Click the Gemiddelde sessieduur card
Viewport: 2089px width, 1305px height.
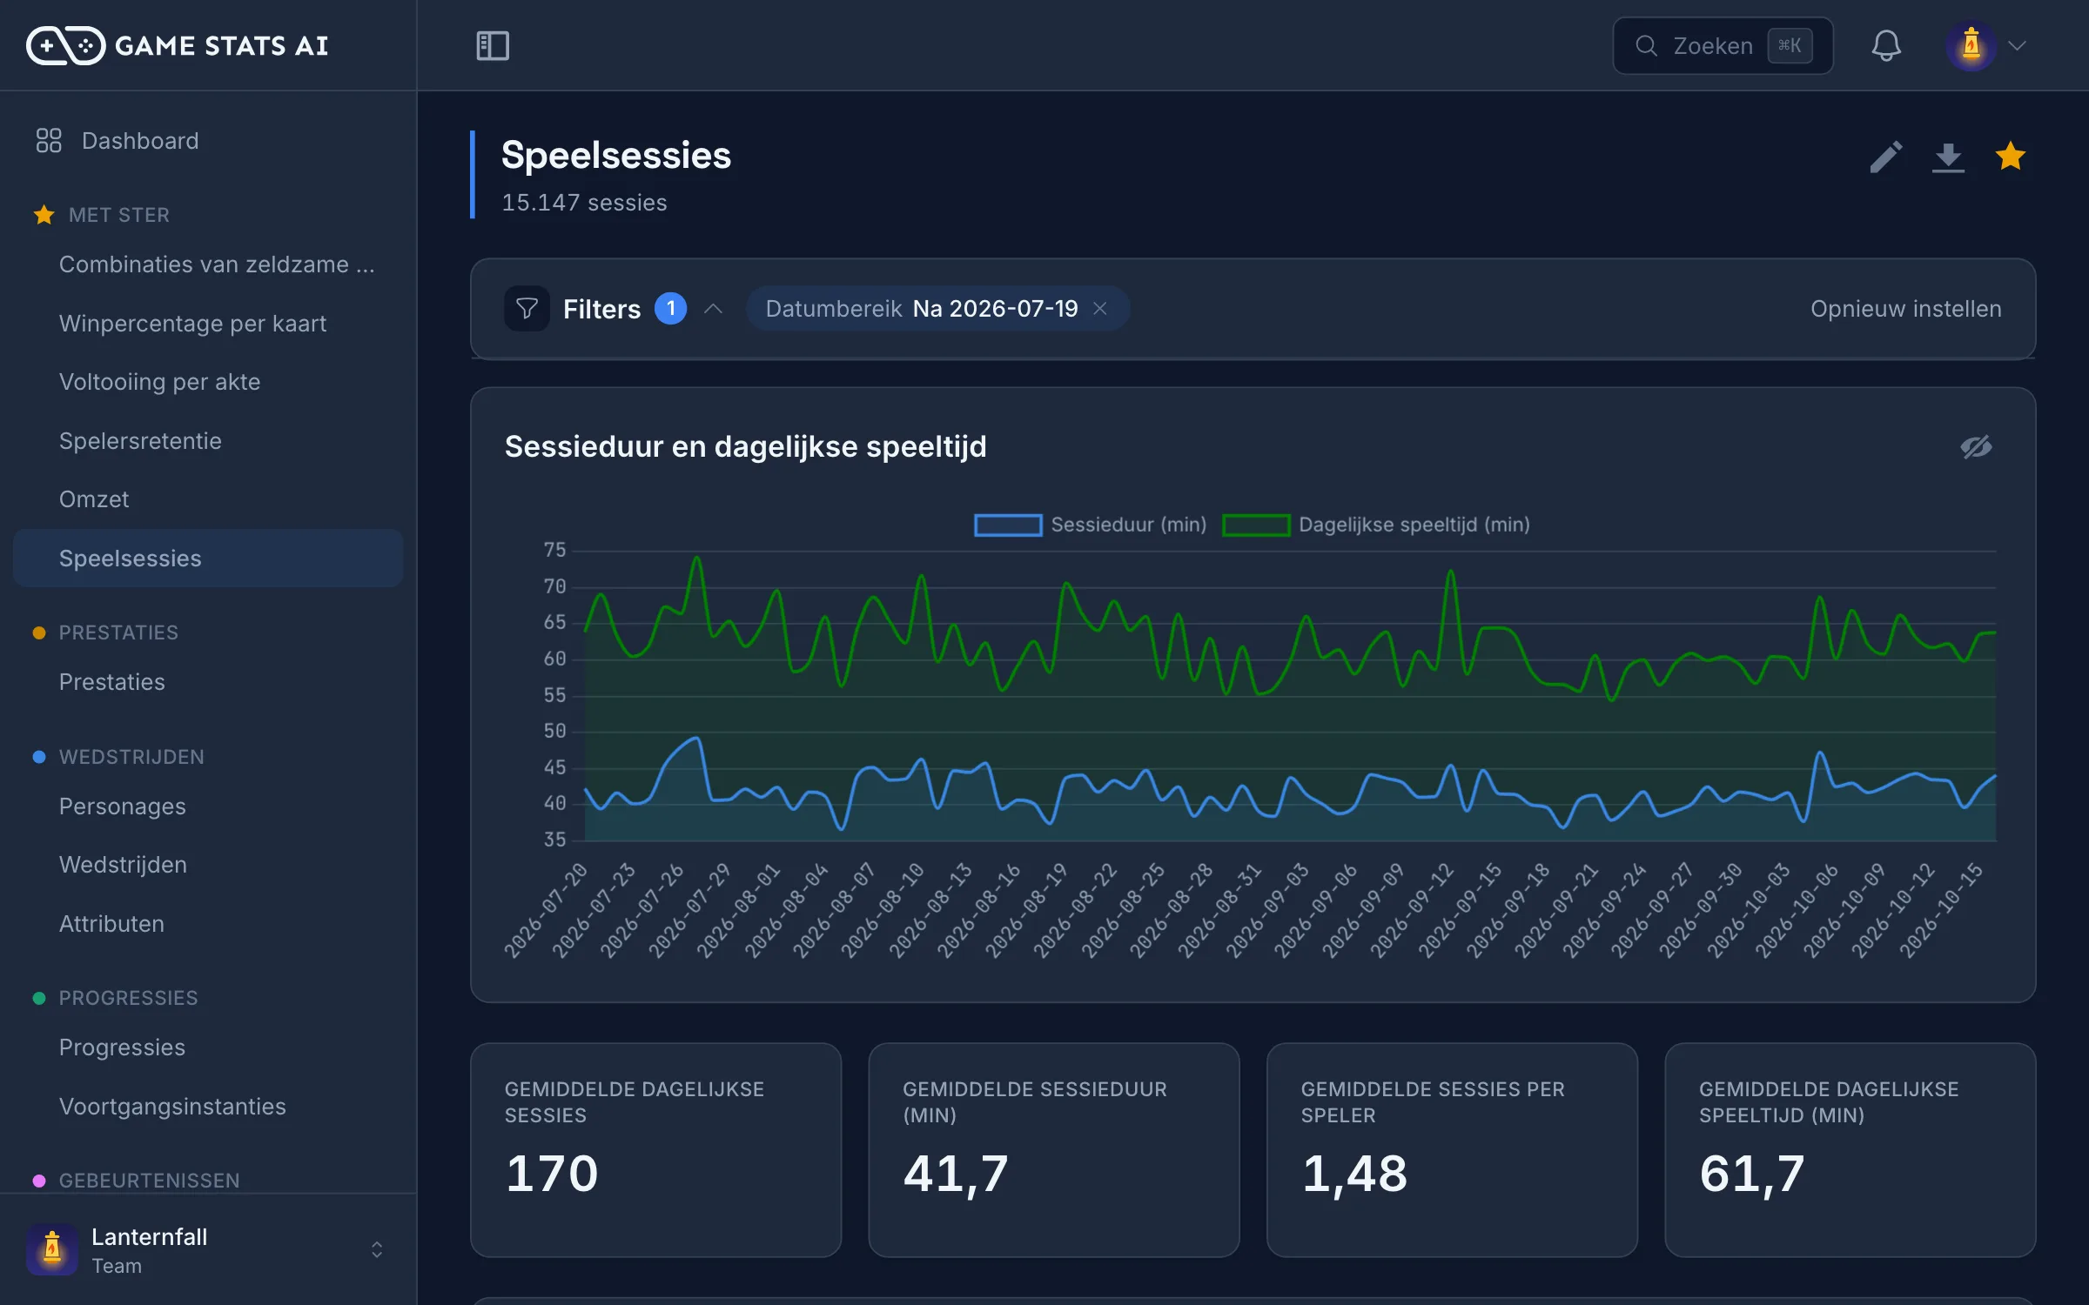(1053, 1150)
